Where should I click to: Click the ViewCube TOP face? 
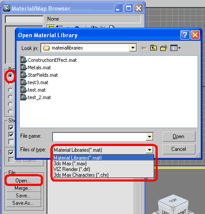[173, 200]
